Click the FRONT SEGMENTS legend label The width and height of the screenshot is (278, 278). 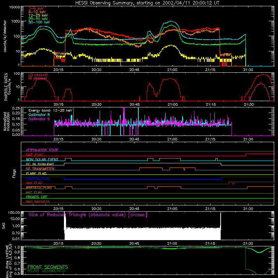48,267
